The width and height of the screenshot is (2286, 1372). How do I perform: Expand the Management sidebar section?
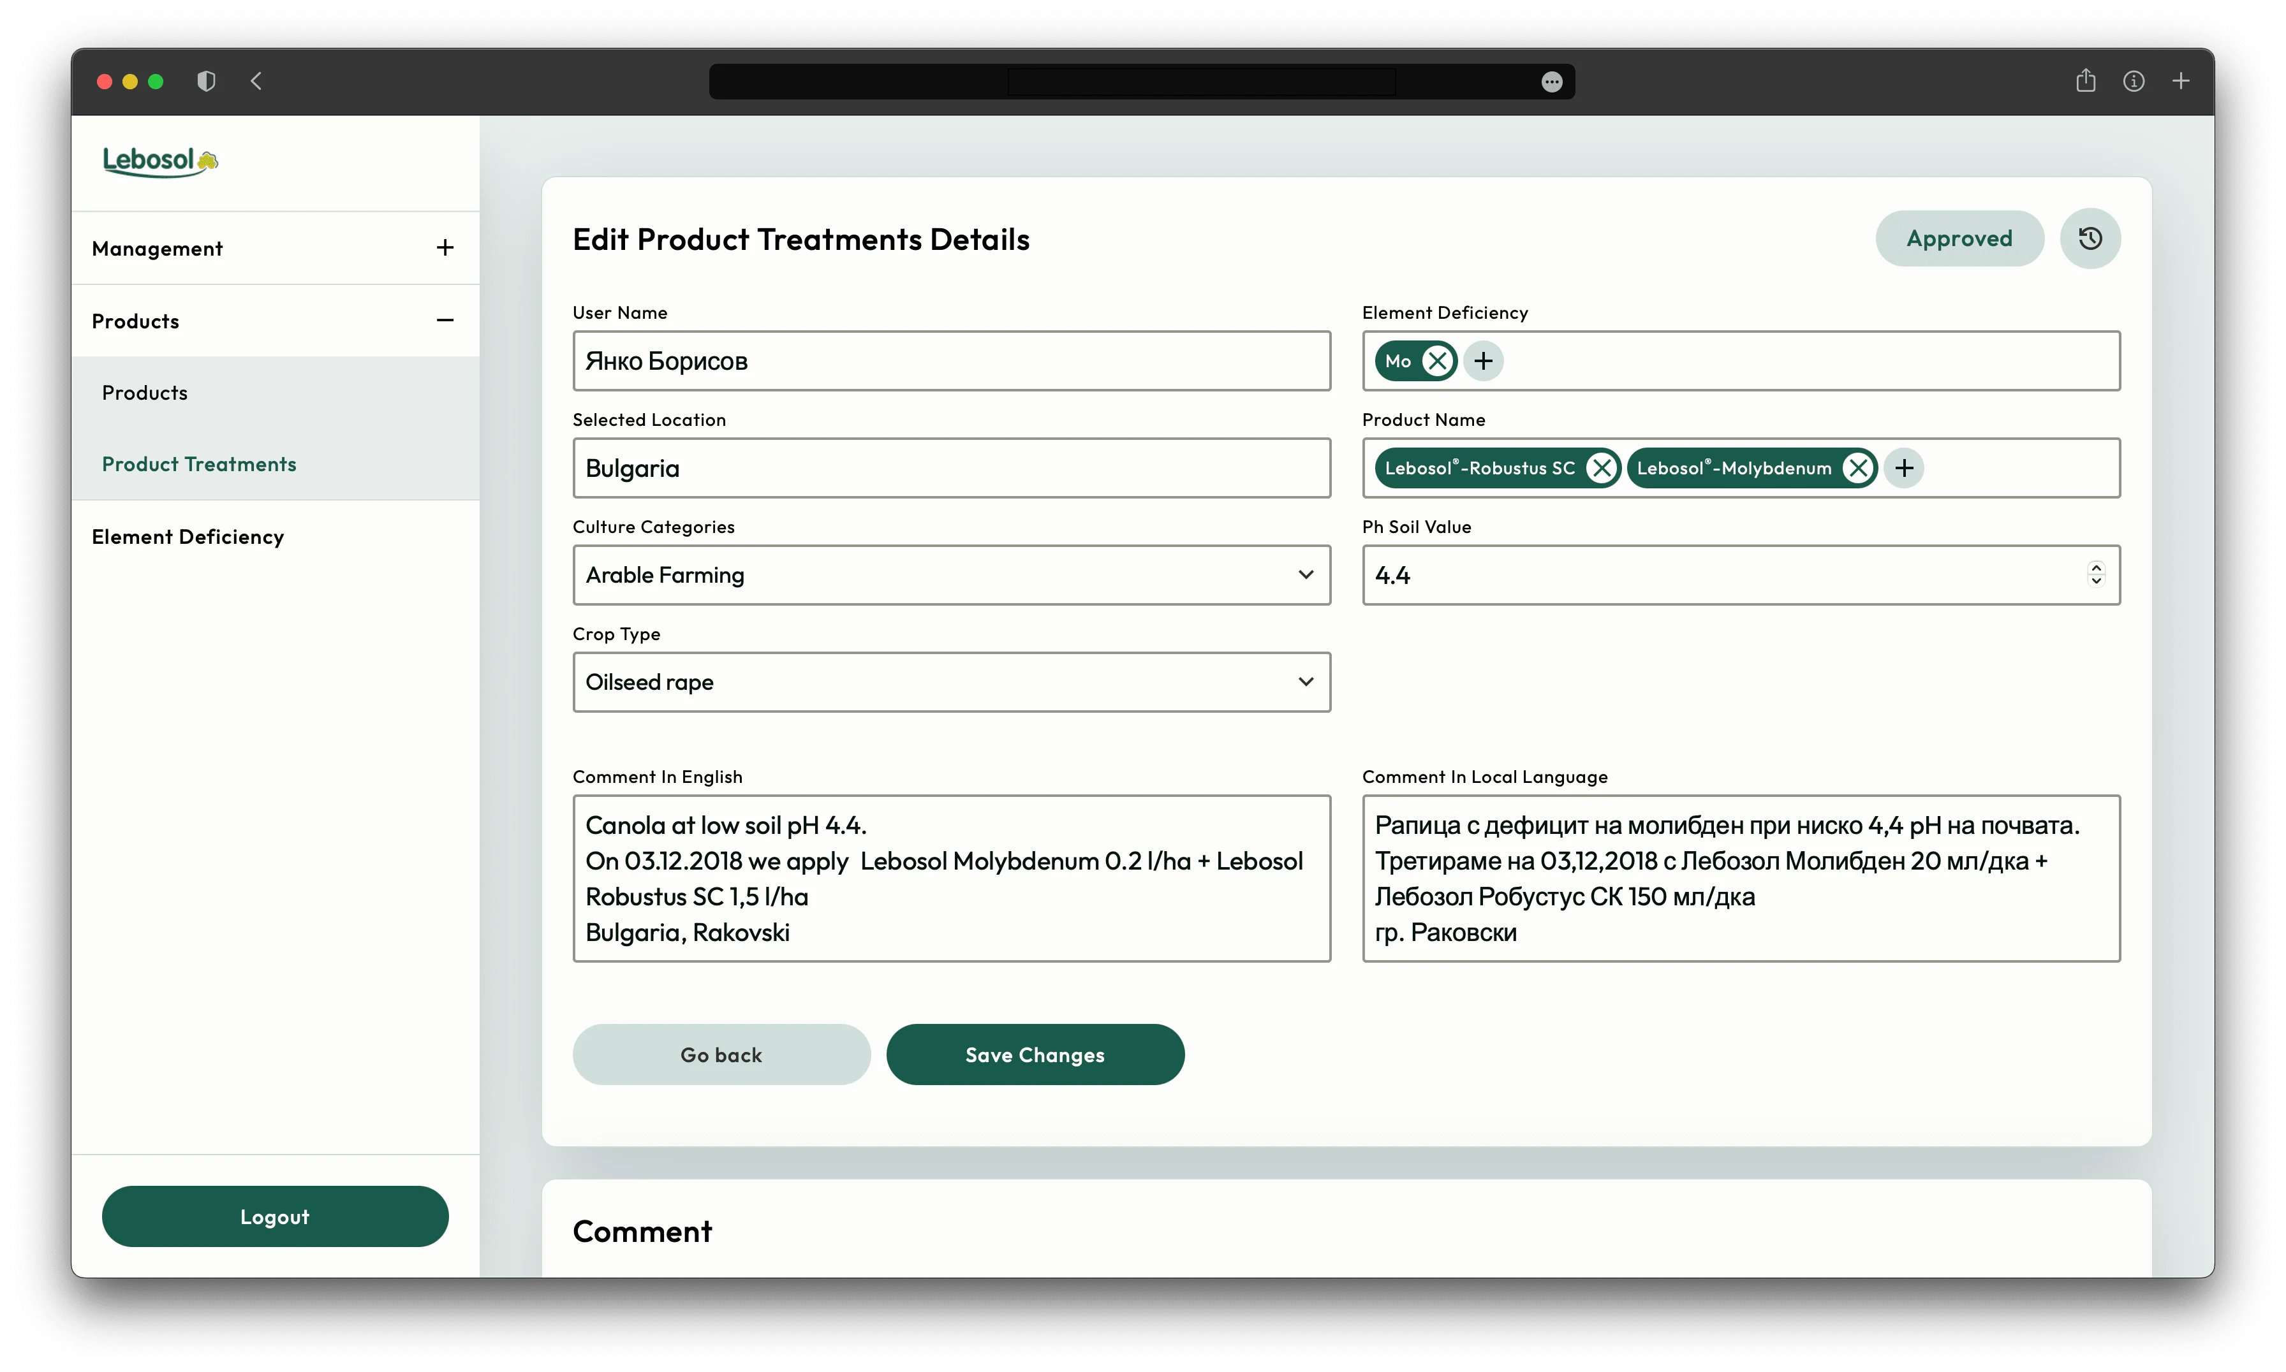coord(445,248)
